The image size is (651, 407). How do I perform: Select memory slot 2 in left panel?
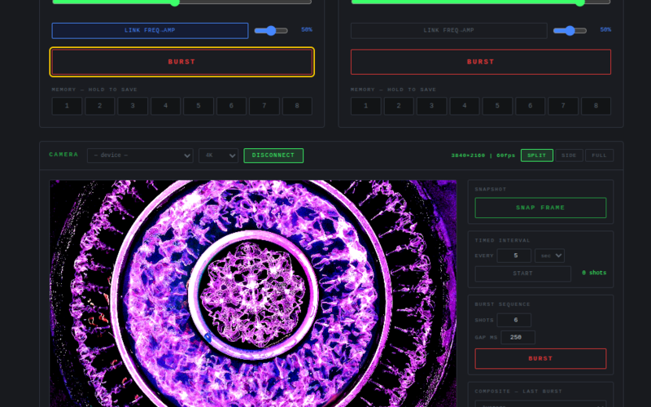click(99, 106)
